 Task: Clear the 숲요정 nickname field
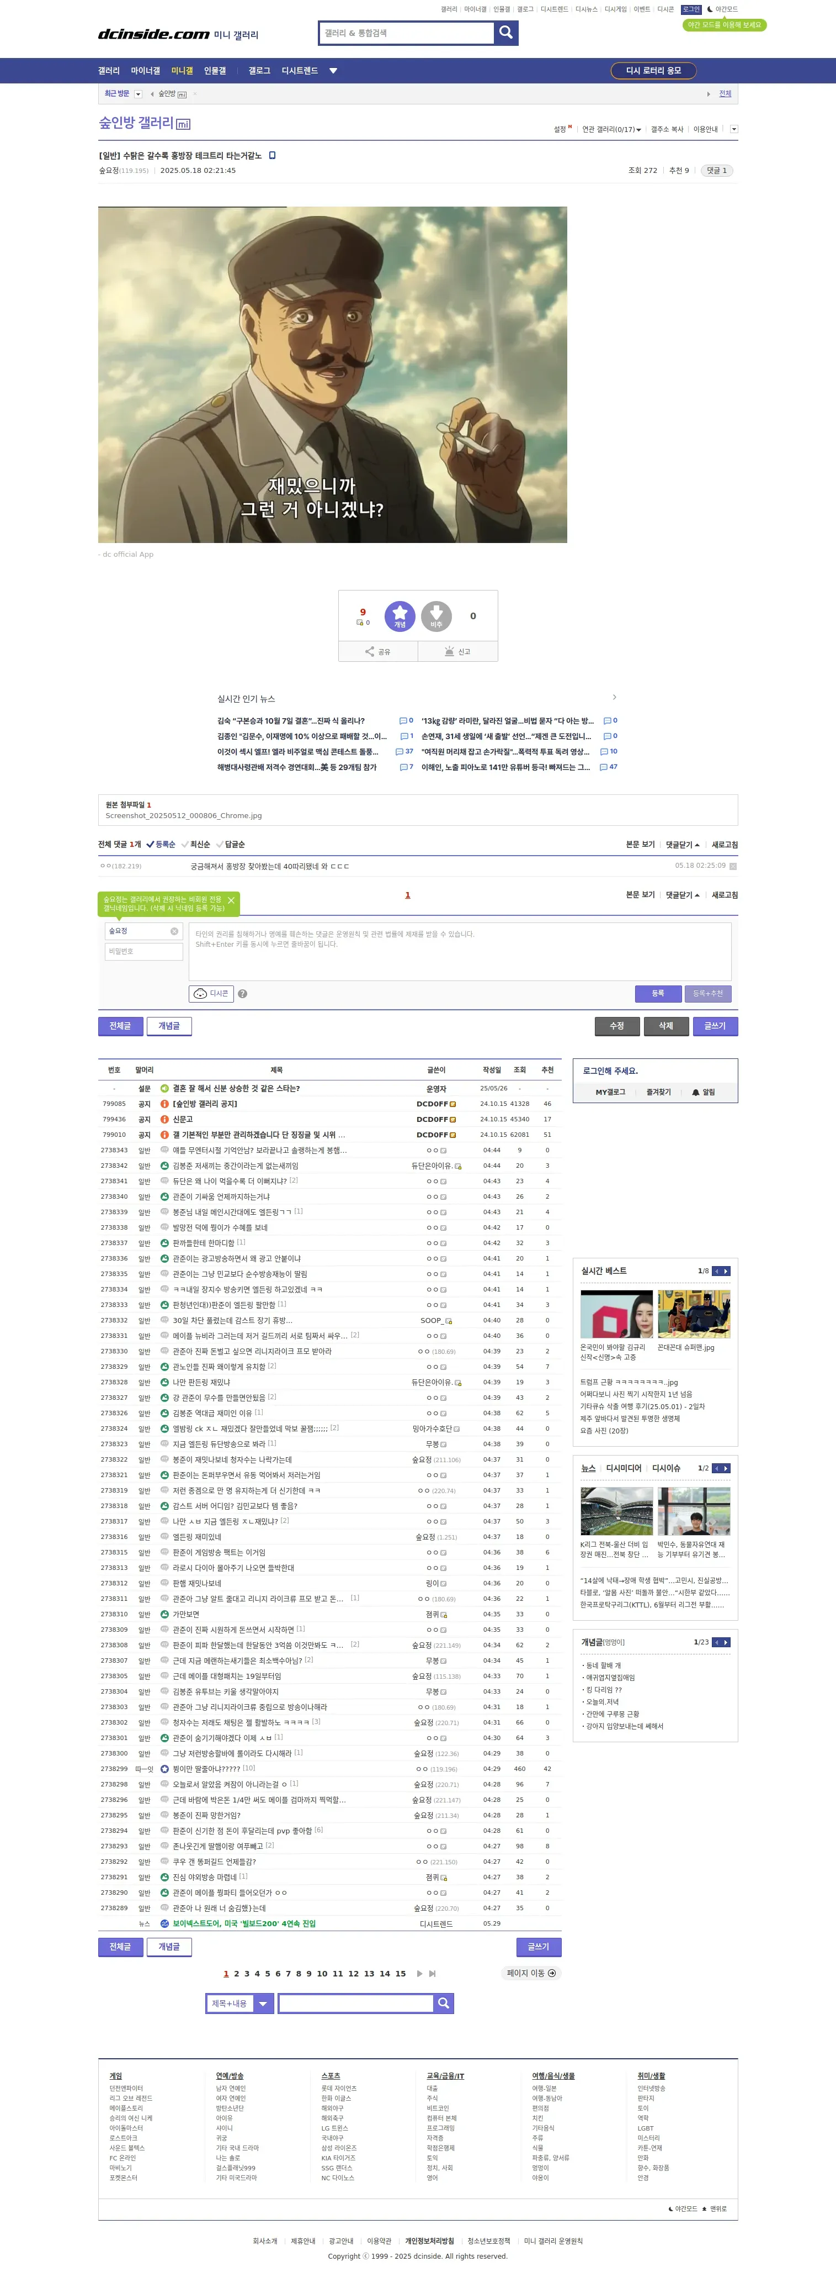(x=174, y=932)
